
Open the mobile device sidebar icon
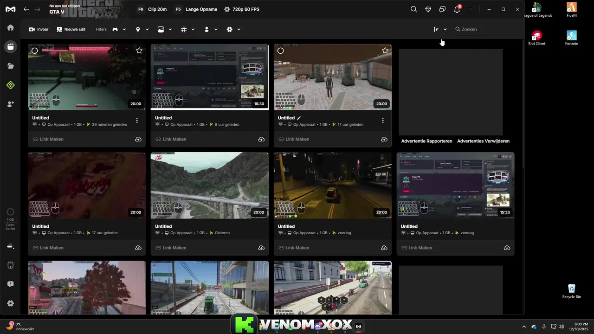[10, 265]
